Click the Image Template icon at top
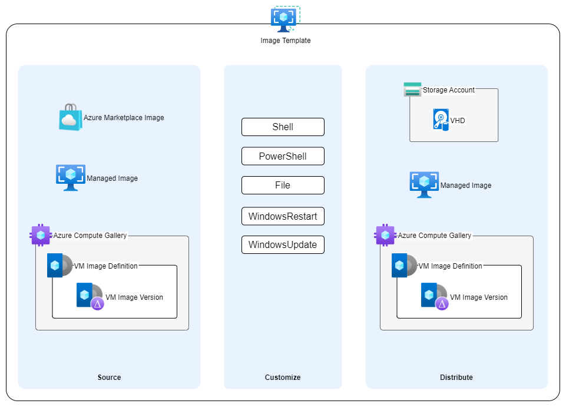The height and width of the screenshot is (407, 566). coord(285,19)
